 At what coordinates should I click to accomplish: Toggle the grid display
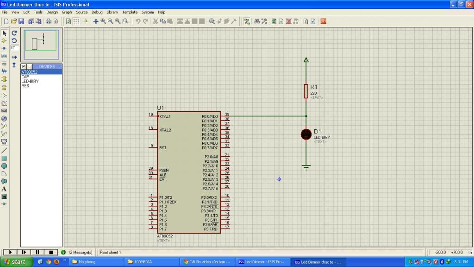76,21
